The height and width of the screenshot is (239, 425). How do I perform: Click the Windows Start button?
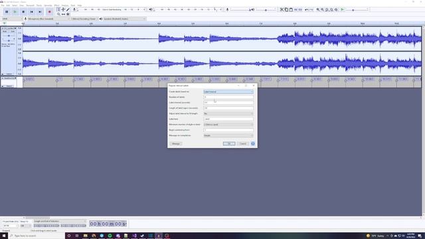4,236
